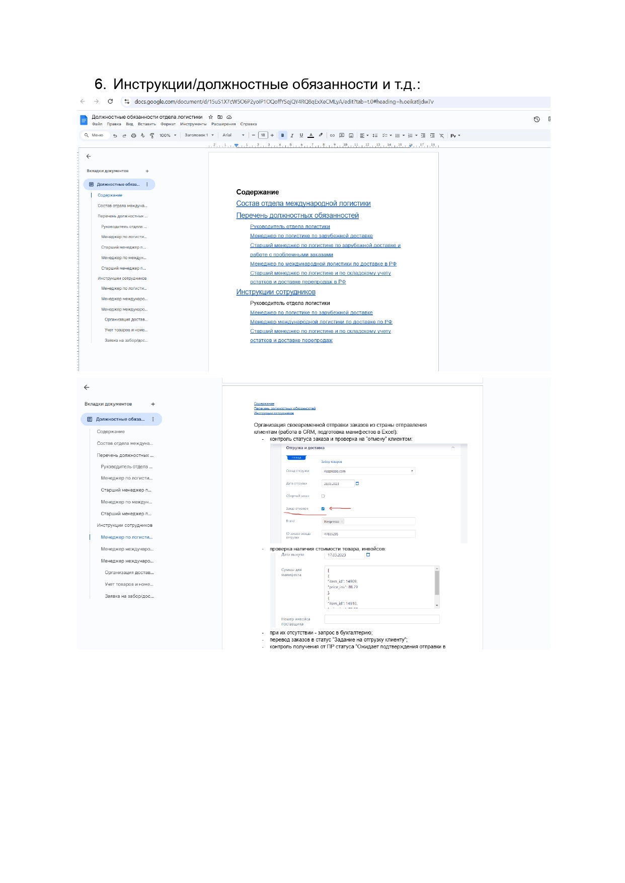Follow 'Состав отдела международной логистики' link
Viewport: 625px width, 883px height.
click(x=303, y=204)
